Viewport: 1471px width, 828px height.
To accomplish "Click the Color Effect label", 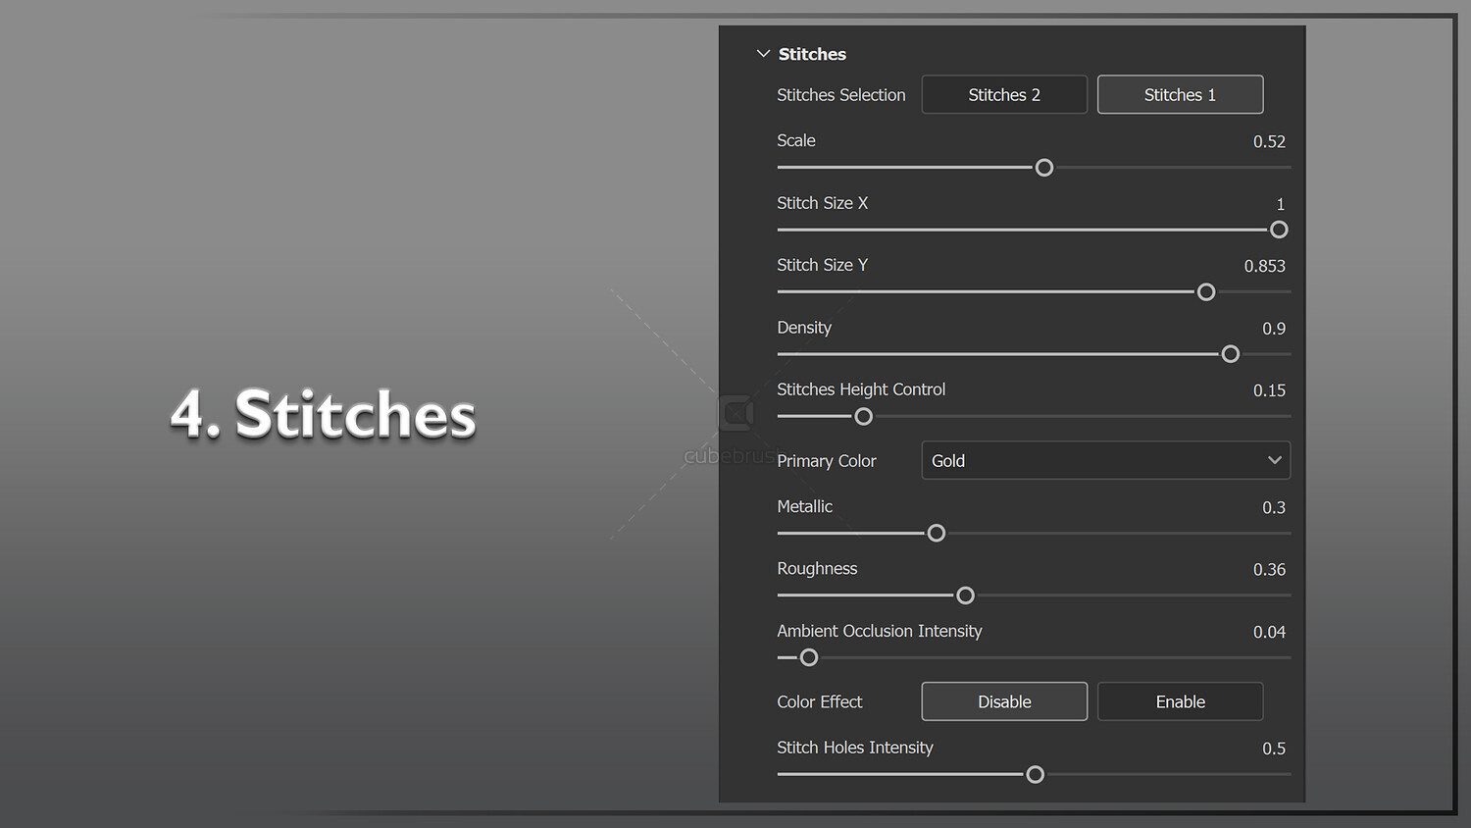I will 820,701.
